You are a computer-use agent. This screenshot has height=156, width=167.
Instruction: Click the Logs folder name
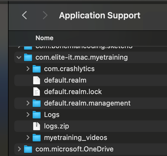tap(52, 115)
